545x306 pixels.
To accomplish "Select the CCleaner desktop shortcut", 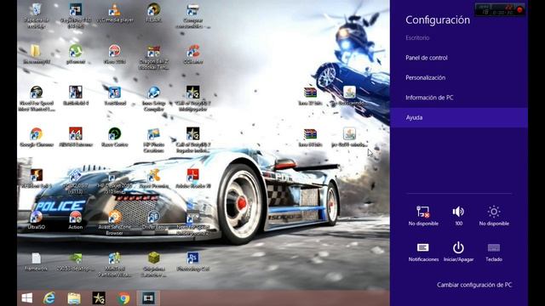I will 193,54.
